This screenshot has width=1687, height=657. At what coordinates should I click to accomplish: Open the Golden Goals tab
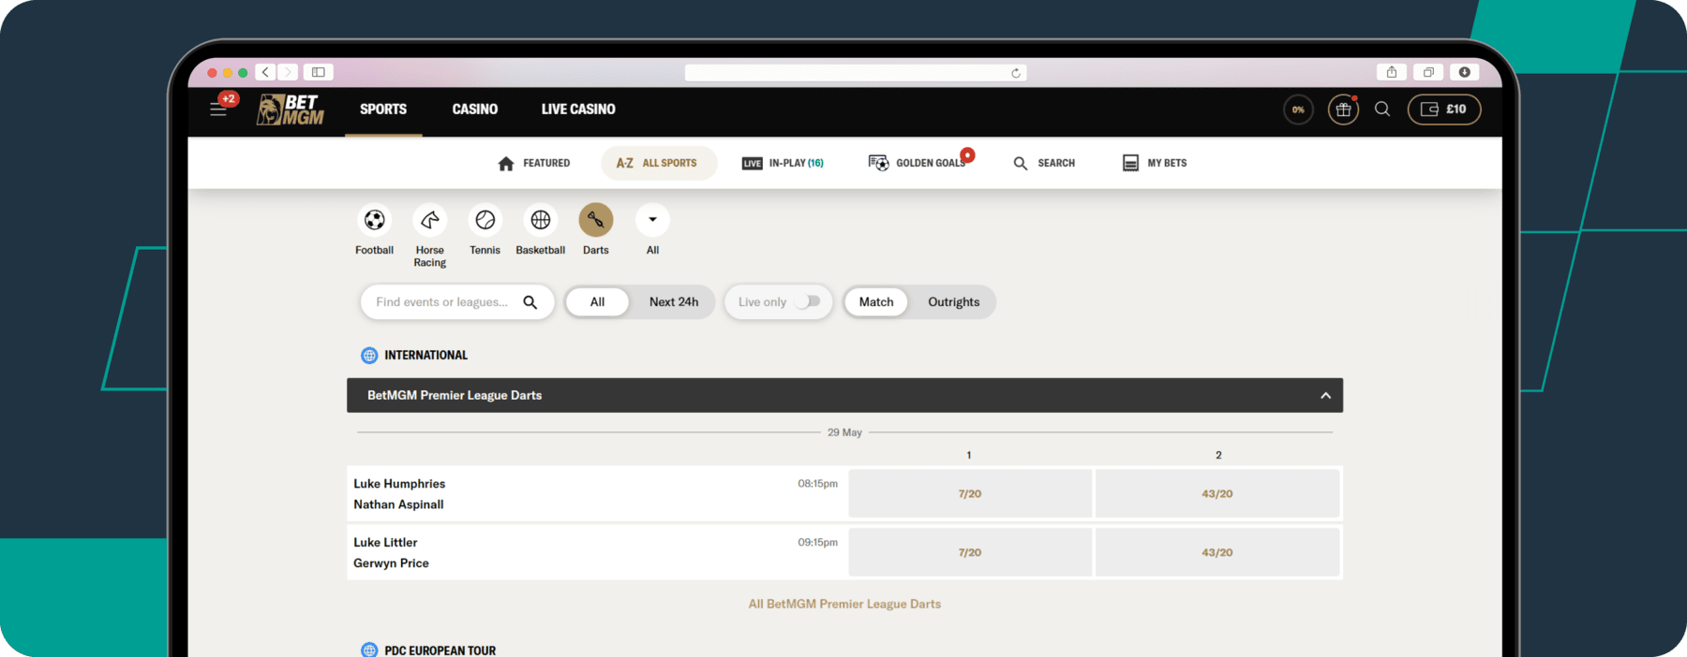[x=918, y=163]
